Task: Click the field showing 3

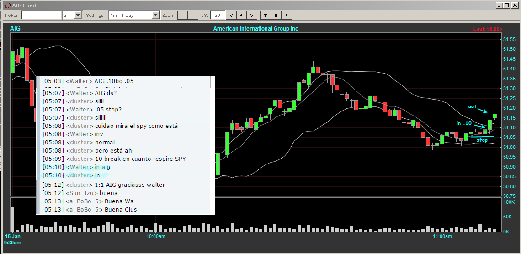Action: [68, 15]
